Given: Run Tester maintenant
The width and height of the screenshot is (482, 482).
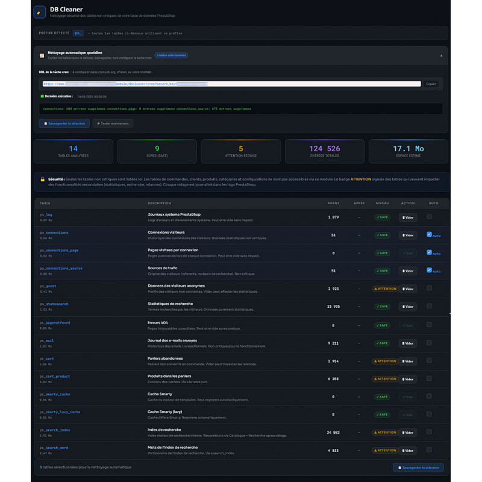Looking at the screenshot, I should (x=113, y=124).
